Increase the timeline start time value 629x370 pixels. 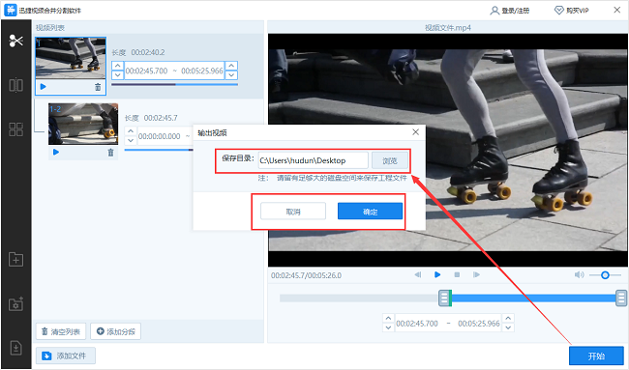[388, 319]
